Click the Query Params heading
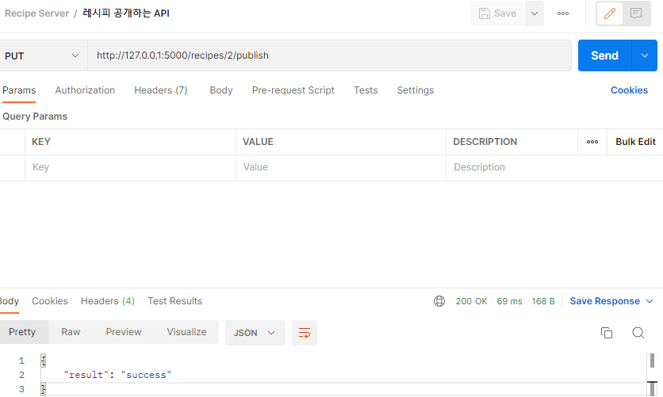This screenshot has height=397, width=663. coord(35,116)
